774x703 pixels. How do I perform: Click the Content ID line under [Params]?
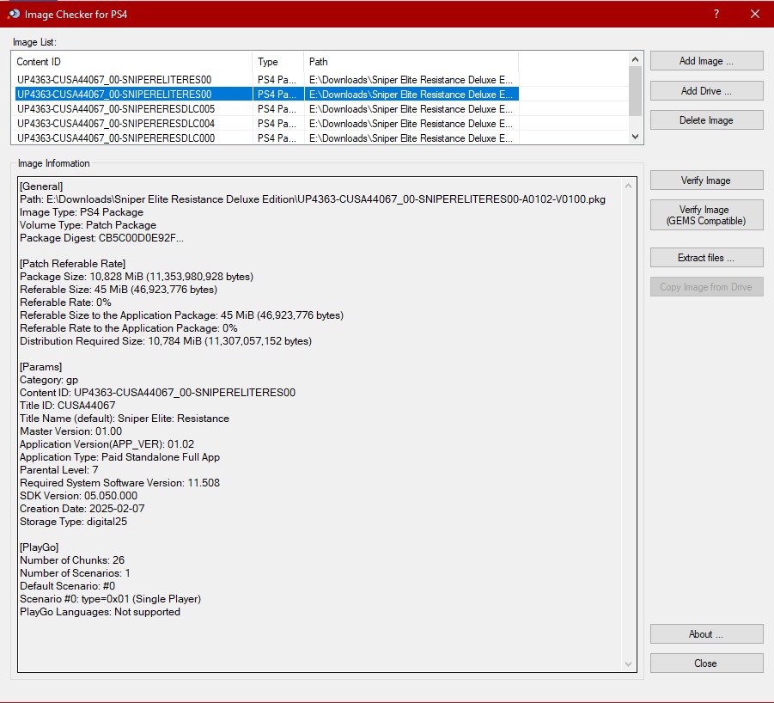[157, 393]
